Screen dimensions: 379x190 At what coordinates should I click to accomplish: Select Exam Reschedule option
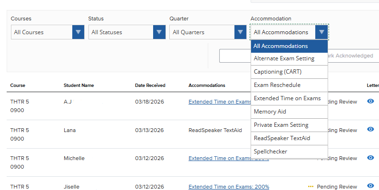(x=289, y=85)
